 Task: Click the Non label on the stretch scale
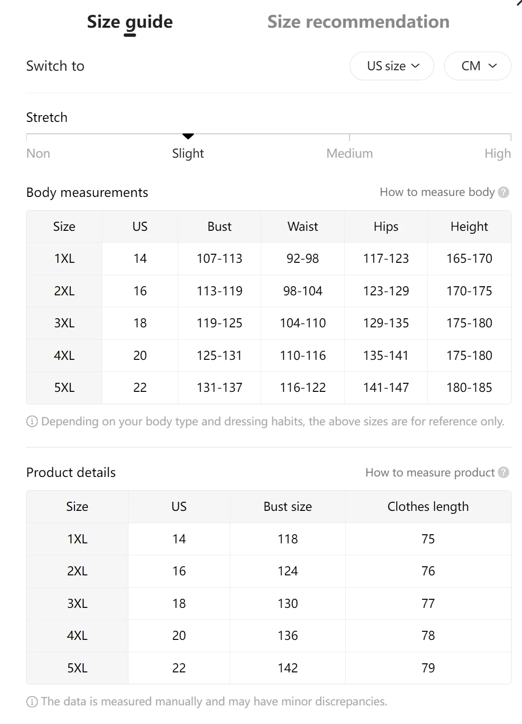coord(38,153)
